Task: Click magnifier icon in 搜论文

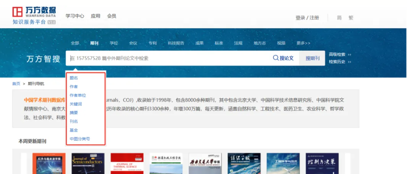Action: point(276,58)
